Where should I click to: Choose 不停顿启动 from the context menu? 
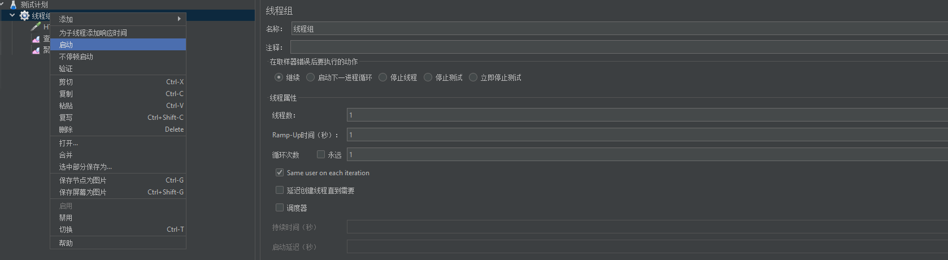pyautogui.click(x=118, y=57)
